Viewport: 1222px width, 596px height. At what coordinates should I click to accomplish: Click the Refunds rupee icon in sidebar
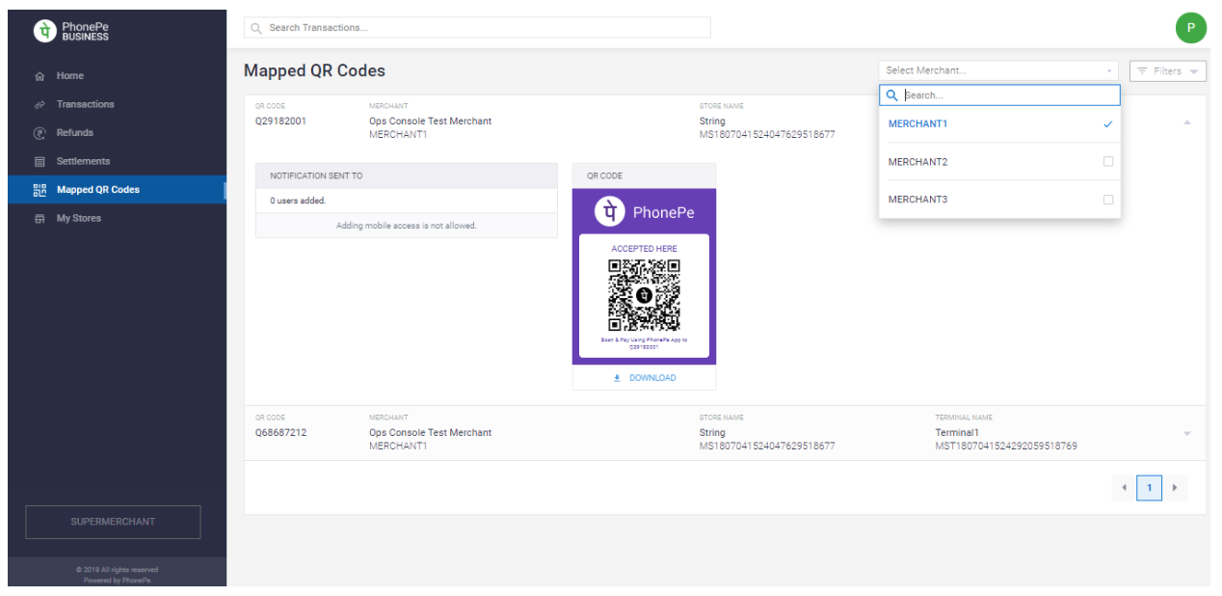point(40,133)
